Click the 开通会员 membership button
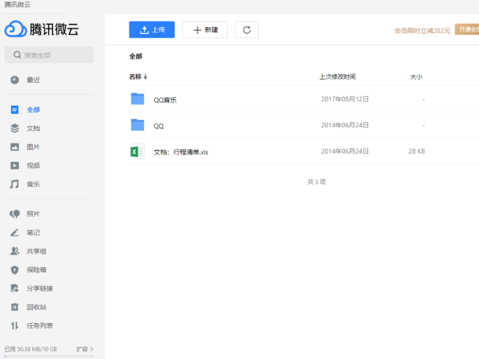This screenshot has height=359, width=479. click(467, 29)
